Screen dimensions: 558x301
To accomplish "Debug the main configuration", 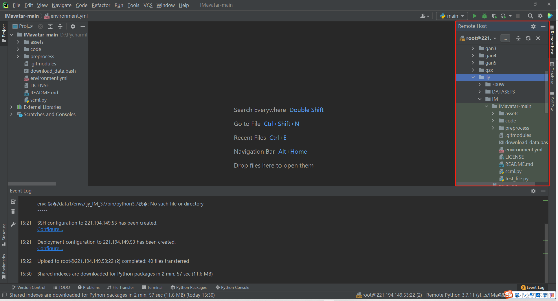I will point(484,16).
